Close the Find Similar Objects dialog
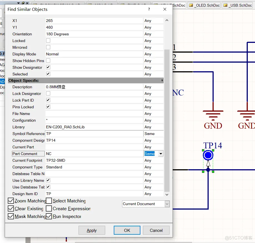 tap(165, 9)
